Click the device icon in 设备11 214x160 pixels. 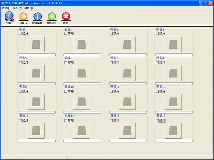point(127,102)
